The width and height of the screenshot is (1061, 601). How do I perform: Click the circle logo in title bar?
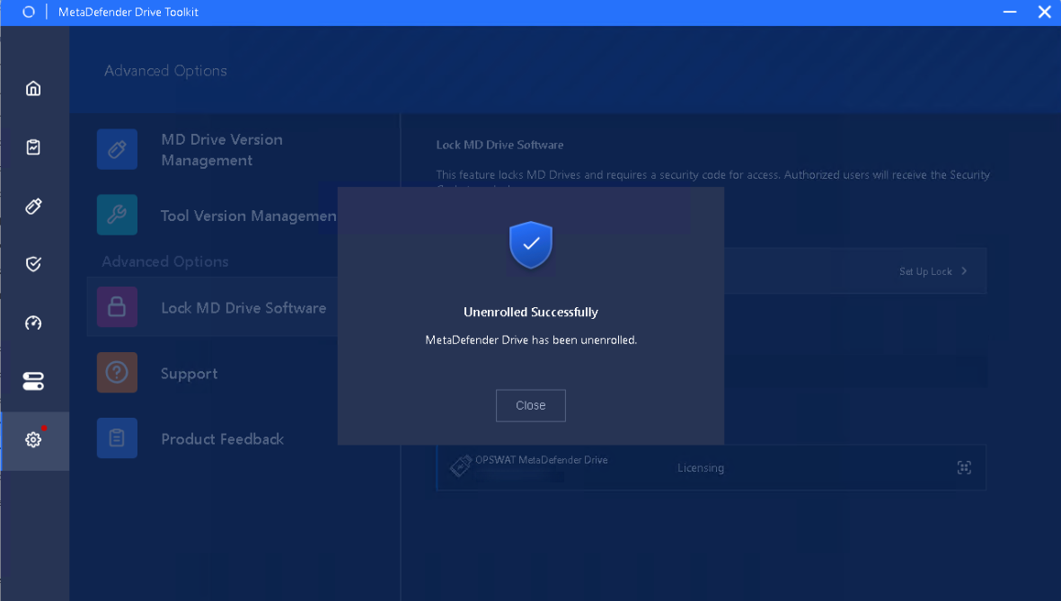pos(29,12)
